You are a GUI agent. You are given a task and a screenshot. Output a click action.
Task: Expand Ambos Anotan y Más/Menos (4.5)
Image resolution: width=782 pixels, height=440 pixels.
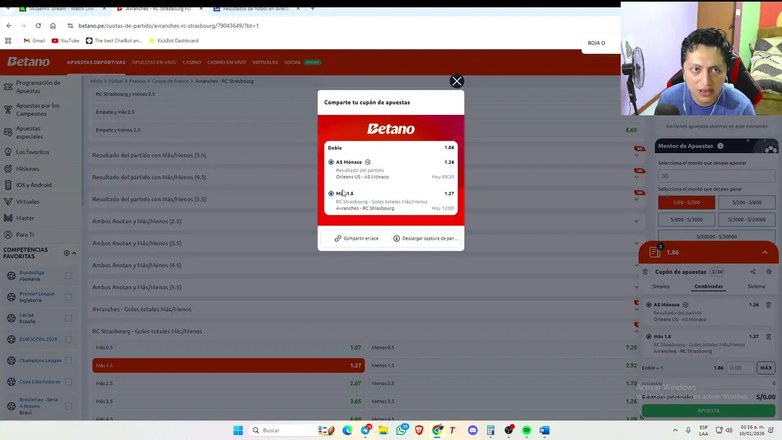coord(366,265)
